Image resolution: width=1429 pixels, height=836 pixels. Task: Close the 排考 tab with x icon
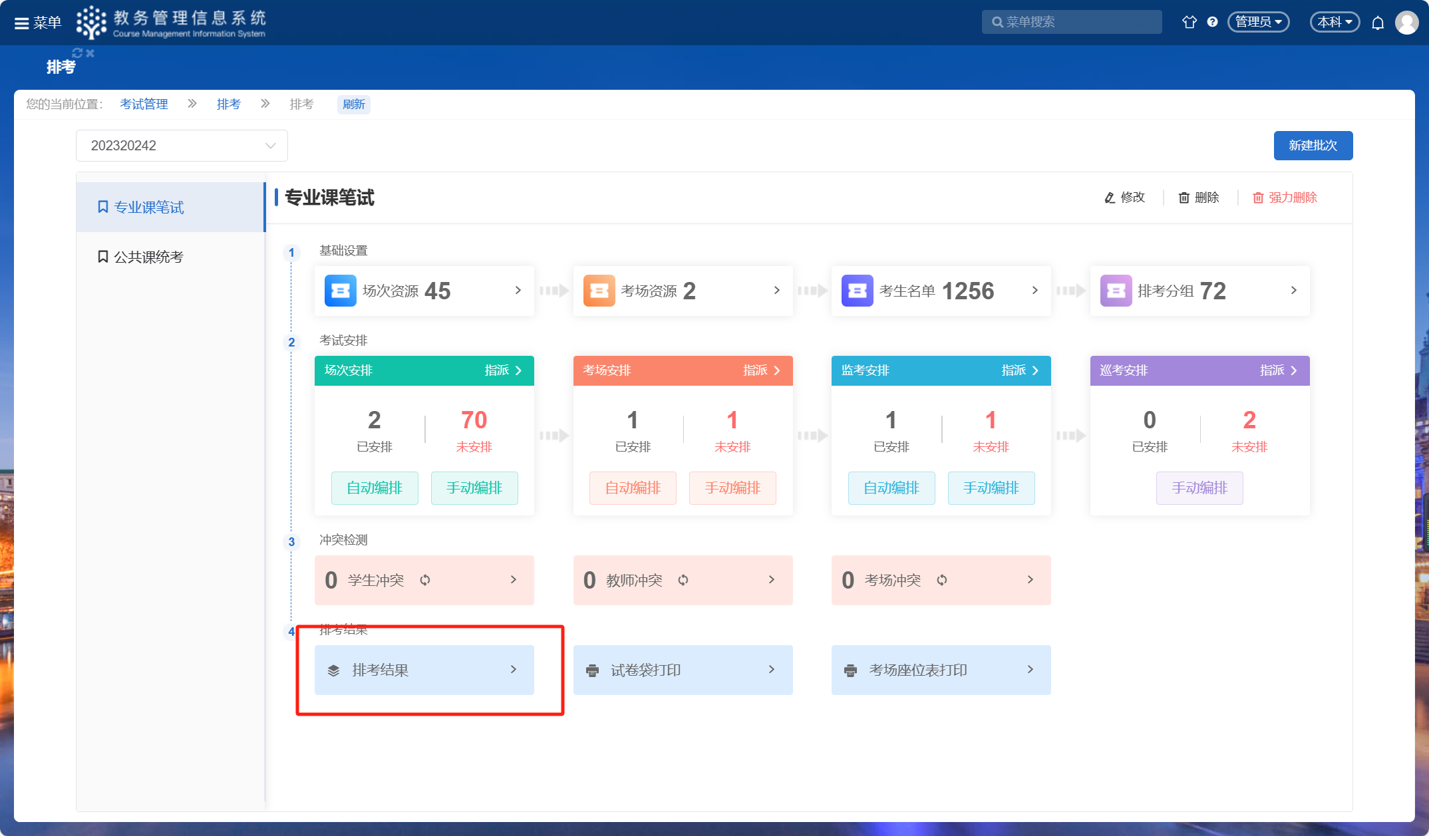pos(90,53)
